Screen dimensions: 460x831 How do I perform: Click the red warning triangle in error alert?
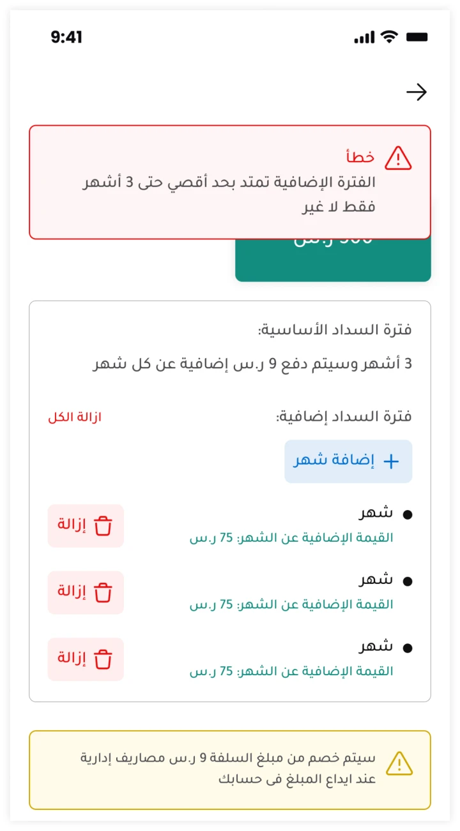pyautogui.click(x=399, y=158)
